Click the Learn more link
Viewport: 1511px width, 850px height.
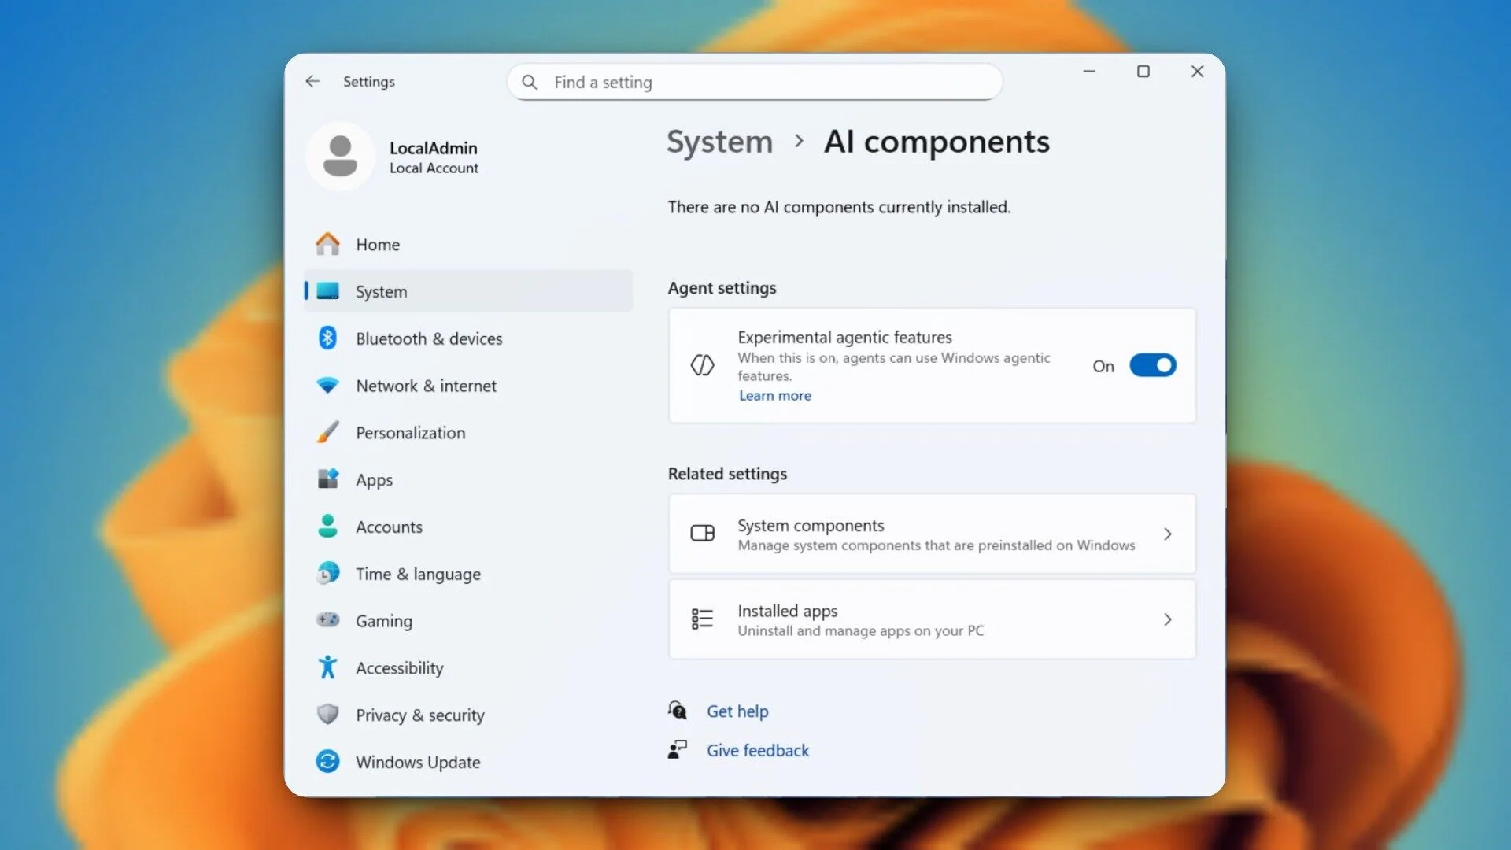(774, 396)
